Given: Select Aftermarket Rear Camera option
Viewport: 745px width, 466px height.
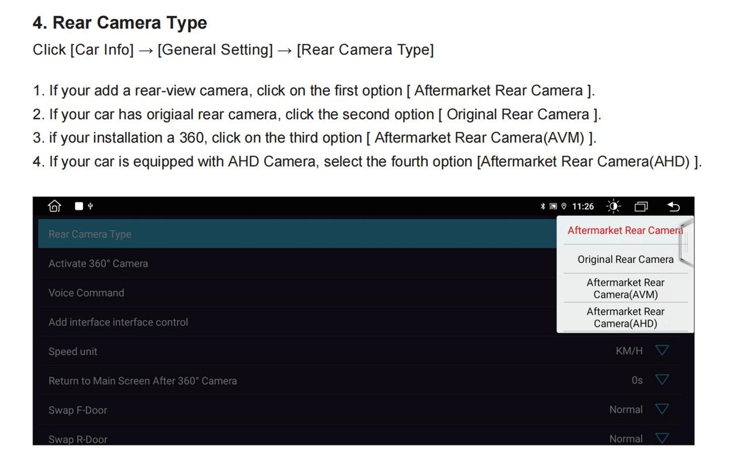Looking at the screenshot, I should [625, 231].
